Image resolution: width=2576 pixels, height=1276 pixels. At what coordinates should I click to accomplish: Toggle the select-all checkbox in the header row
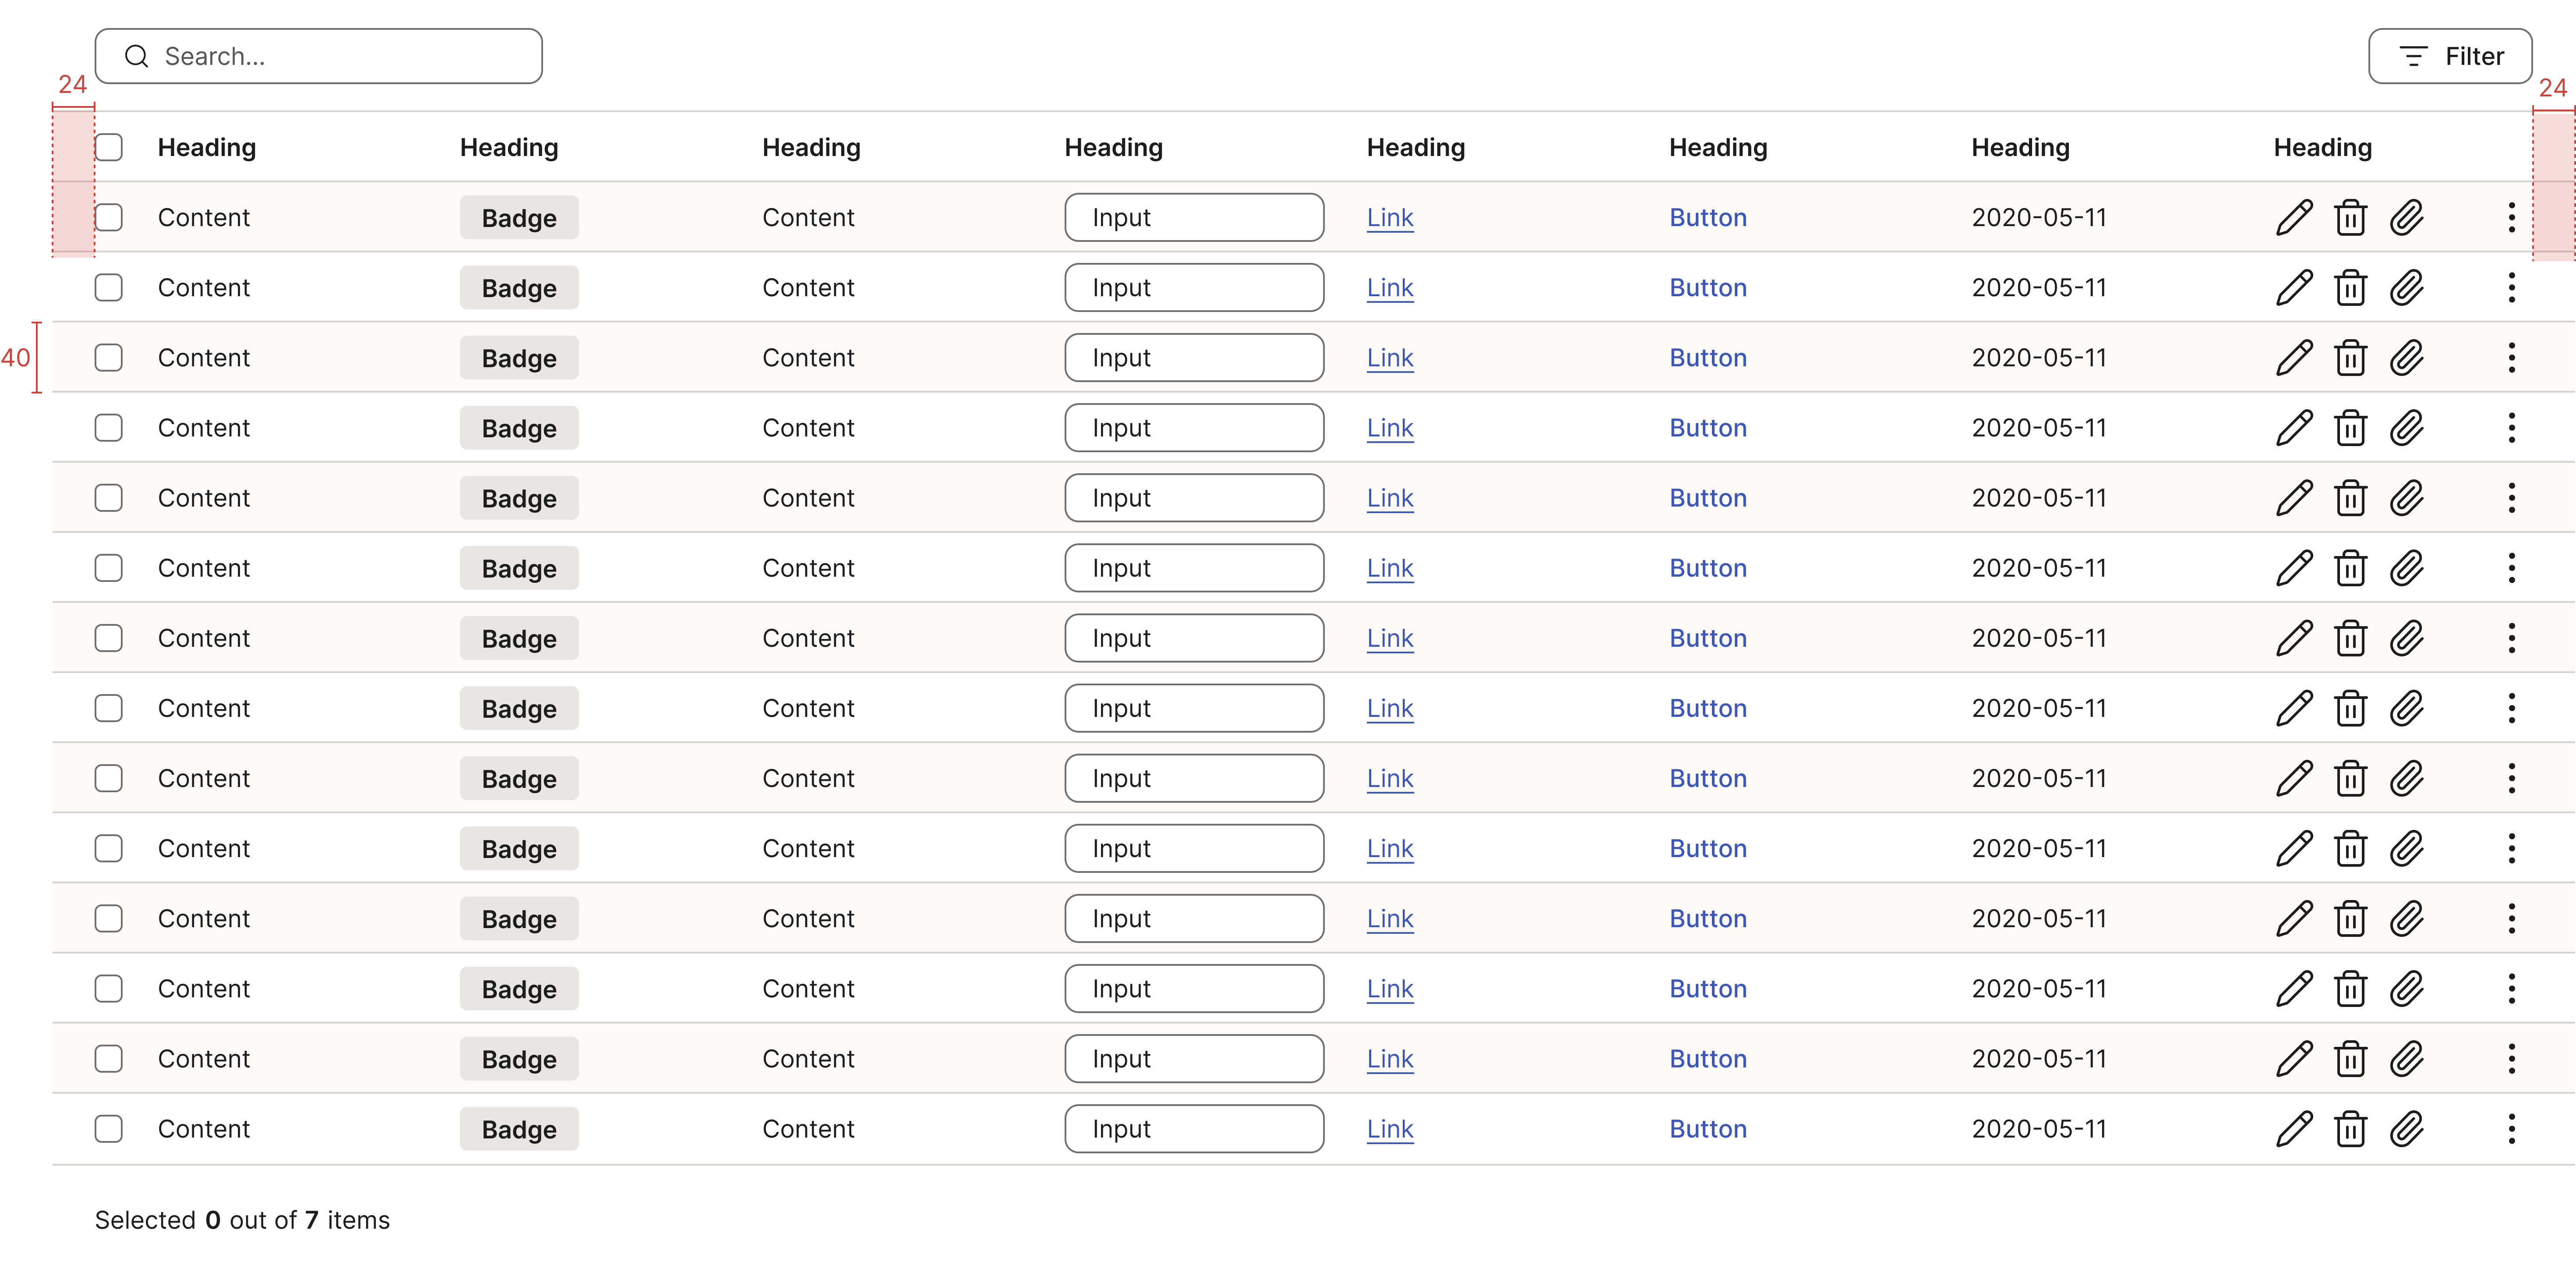[109, 147]
